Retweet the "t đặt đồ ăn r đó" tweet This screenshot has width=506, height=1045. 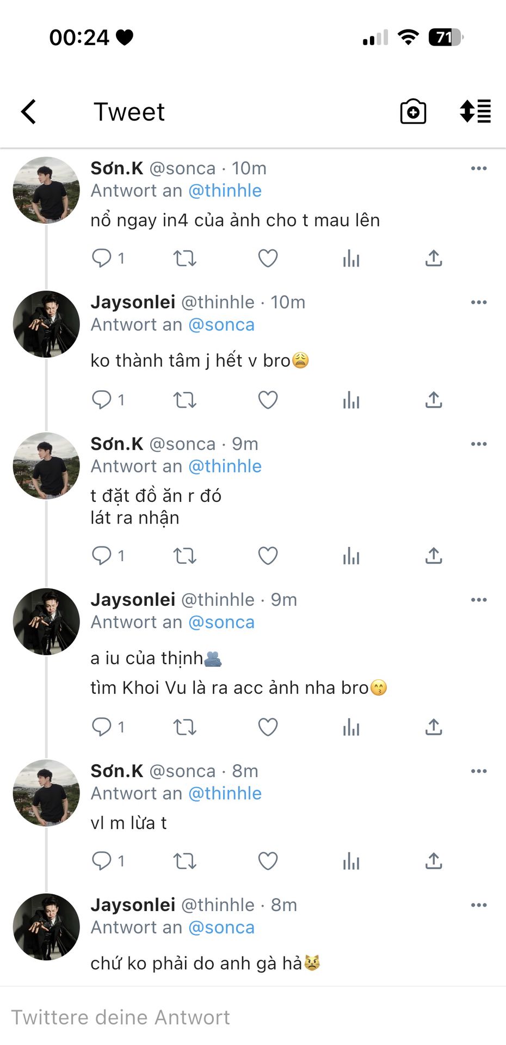[x=184, y=556]
